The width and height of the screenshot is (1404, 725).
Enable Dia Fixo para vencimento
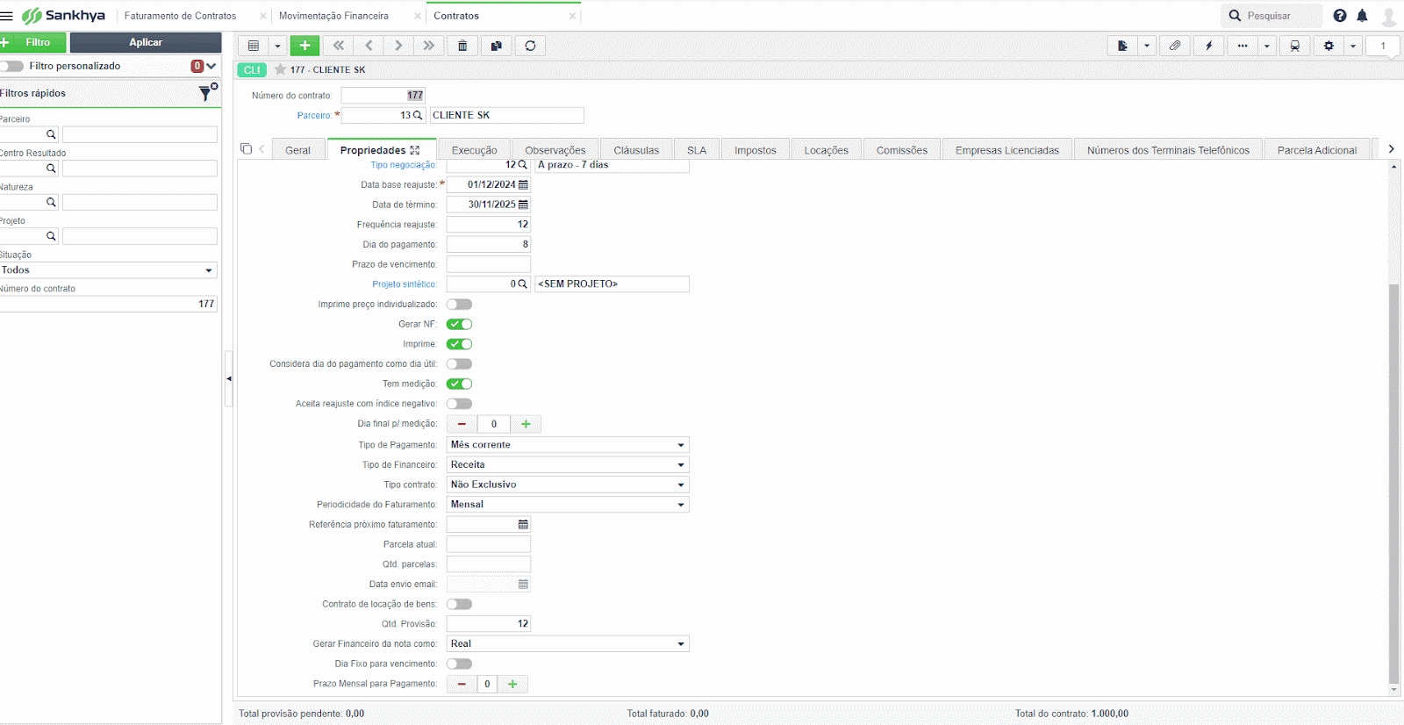tap(459, 664)
